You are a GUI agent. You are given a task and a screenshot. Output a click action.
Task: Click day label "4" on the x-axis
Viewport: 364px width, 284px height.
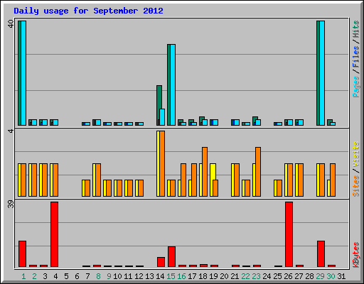(x=55, y=276)
